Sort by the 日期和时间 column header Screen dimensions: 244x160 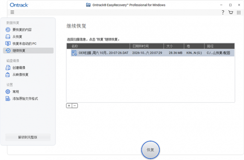[x=147, y=46]
